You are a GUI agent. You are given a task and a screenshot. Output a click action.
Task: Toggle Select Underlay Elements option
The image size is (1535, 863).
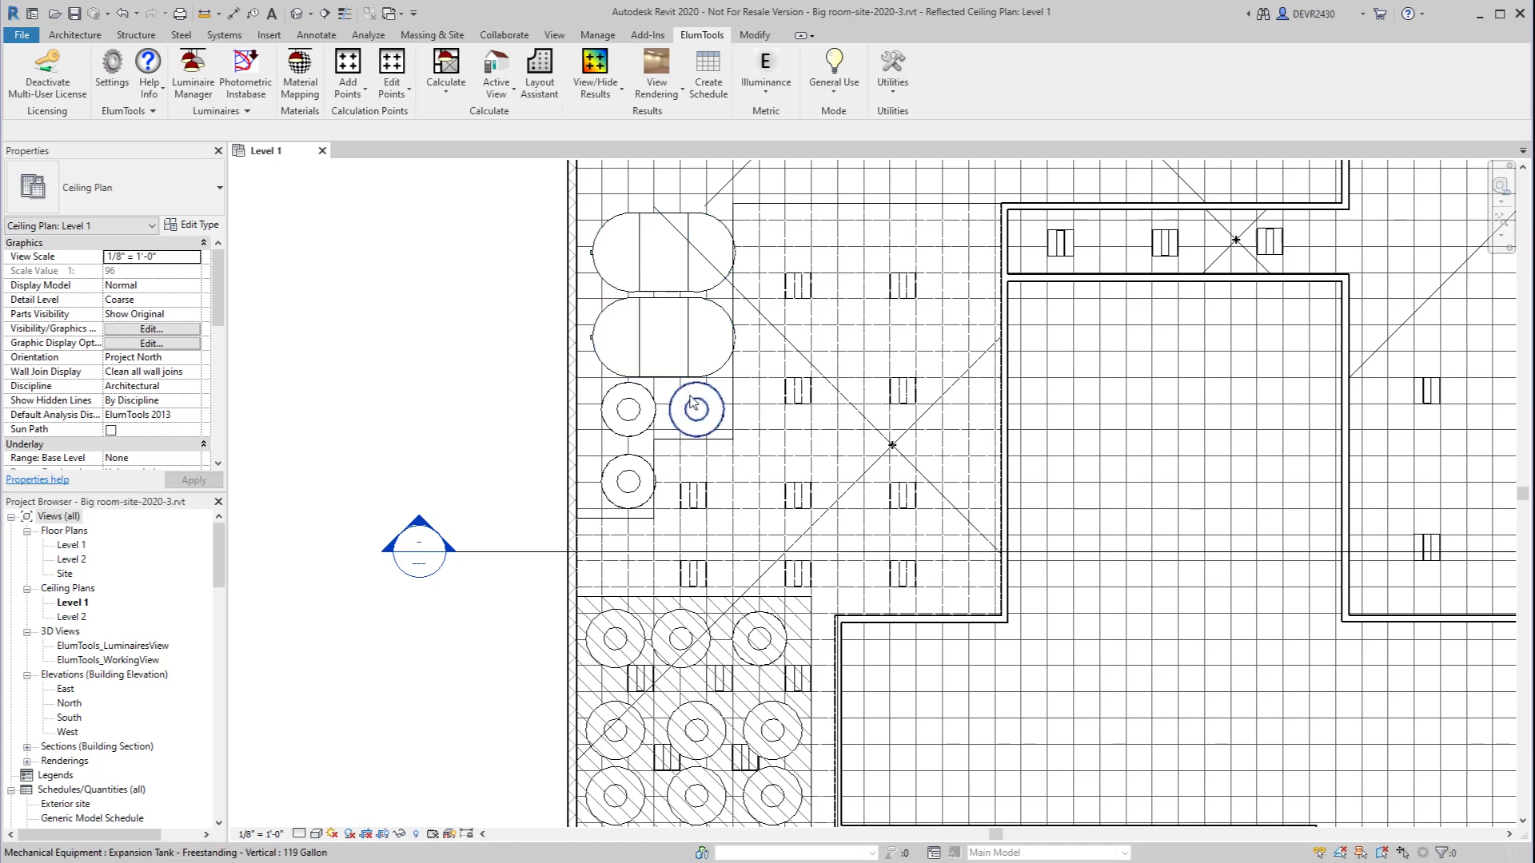(x=1340, y=853)
